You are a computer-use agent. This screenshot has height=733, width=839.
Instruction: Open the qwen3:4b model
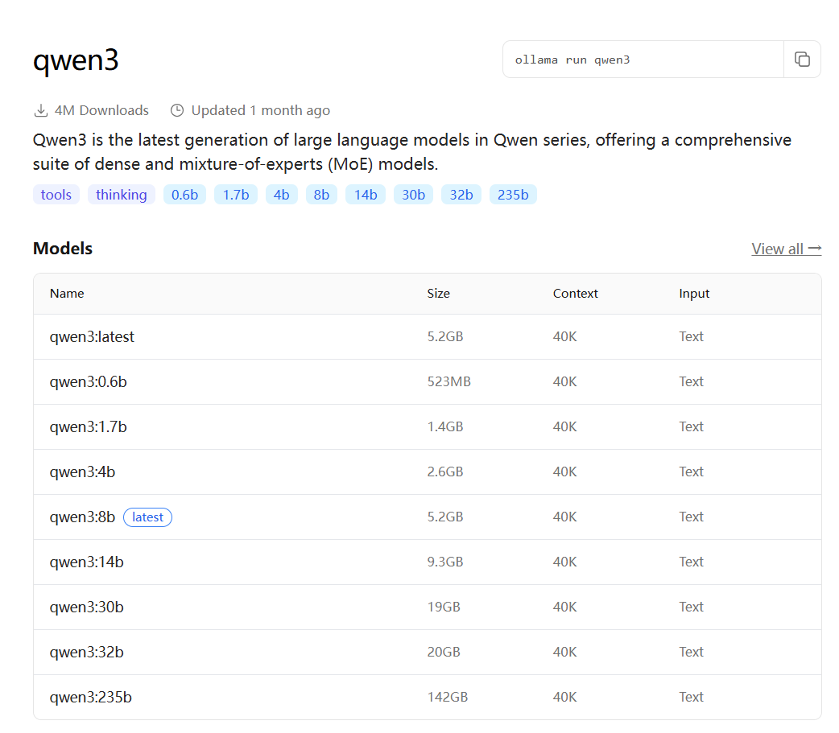coord(82,472)
